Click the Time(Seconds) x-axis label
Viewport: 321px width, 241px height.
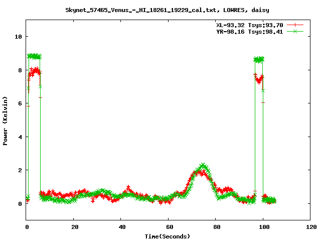click(168, 236)
